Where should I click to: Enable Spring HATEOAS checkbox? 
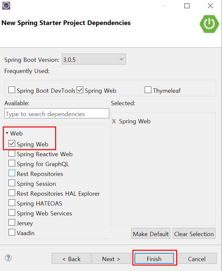click(x=12, y=203)
